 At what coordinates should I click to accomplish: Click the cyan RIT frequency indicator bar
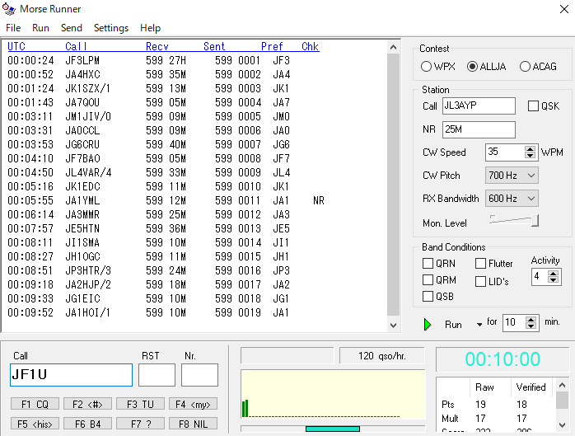click(333, 429)
